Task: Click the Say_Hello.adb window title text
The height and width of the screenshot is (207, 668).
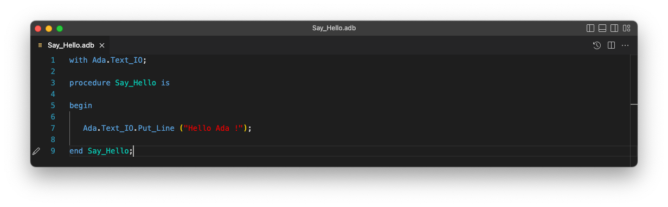Action: pyautogui.click(x=334, y=28)
